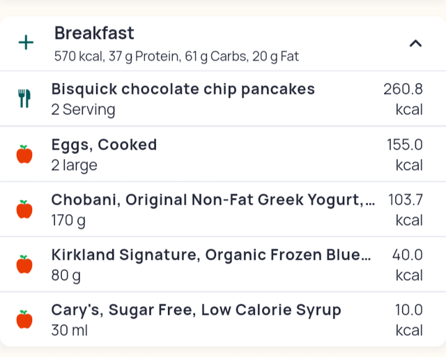The height and width of the screenshot is (357, 446).
Task: Click the 30 ml amount under syrup
Action: pyautogui.click(x=70, y=331)
